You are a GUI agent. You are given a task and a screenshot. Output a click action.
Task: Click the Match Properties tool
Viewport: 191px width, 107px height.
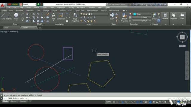124,17
